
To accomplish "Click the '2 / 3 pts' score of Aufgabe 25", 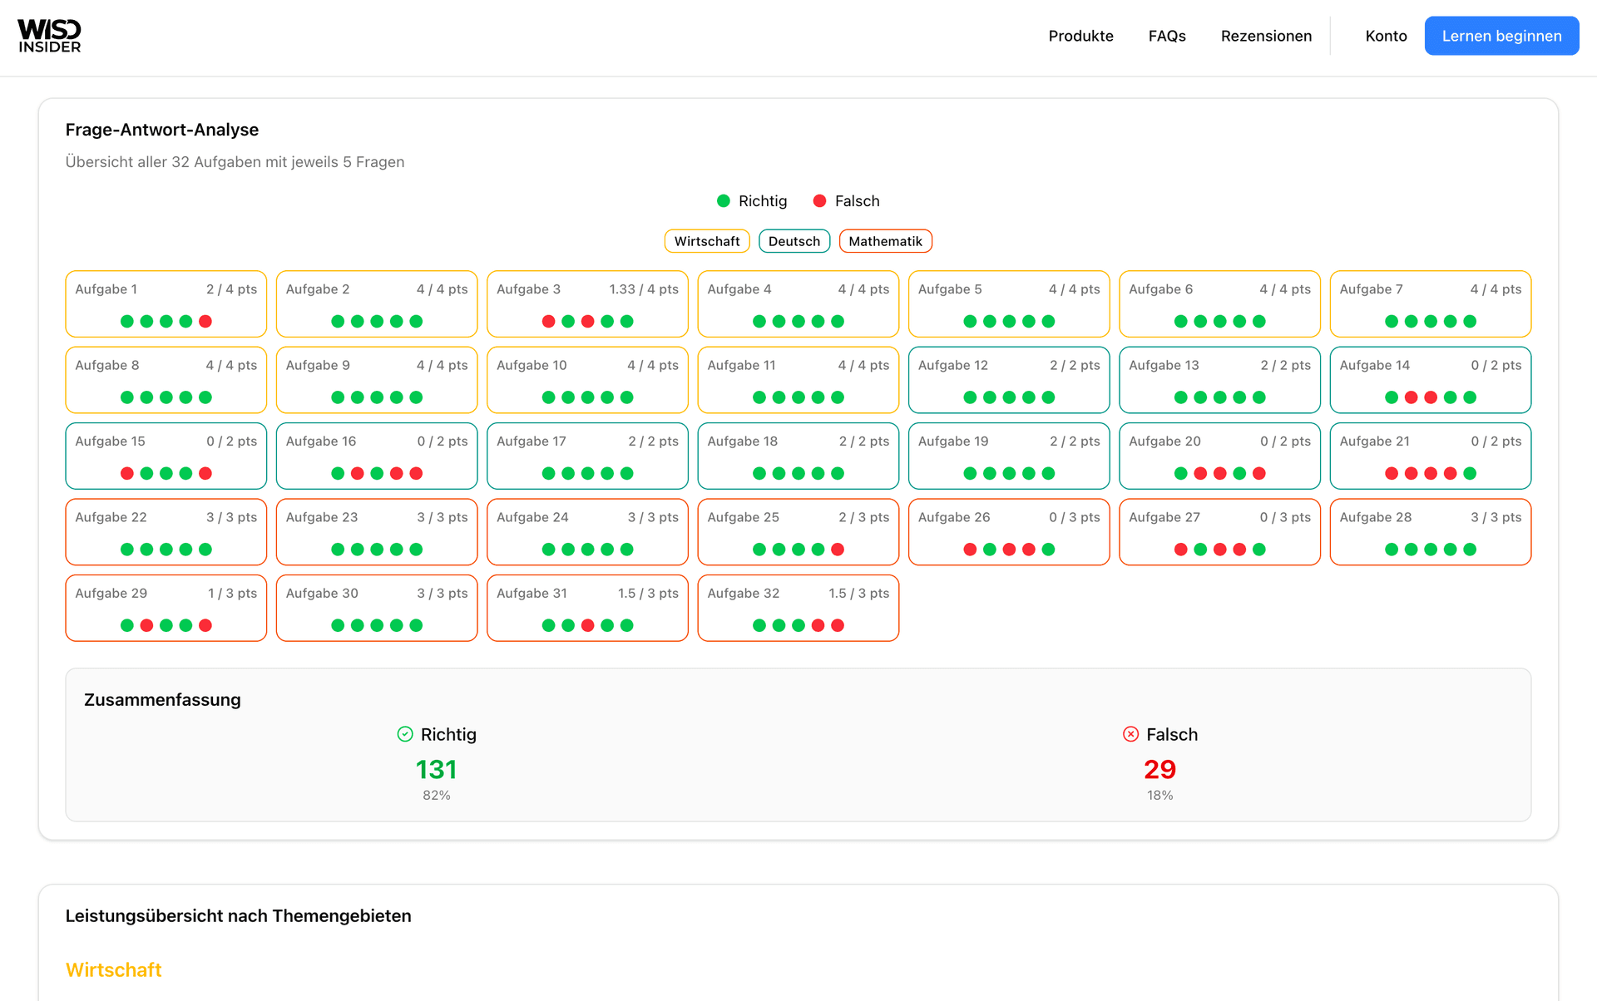I will 864,517.
